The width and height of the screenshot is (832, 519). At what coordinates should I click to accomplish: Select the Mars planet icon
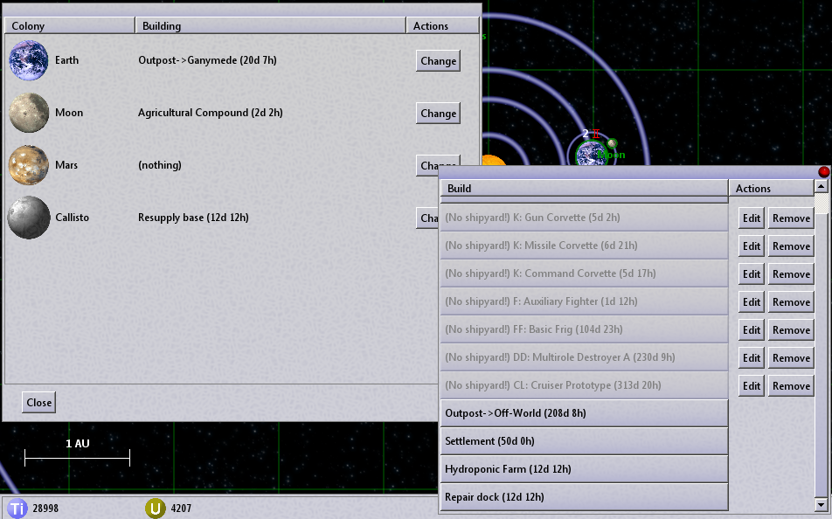click(28, 165)
